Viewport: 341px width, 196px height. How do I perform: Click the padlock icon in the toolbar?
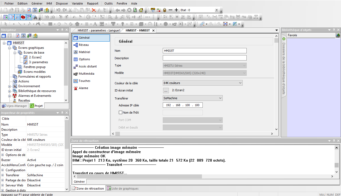[x=165, y=10]
